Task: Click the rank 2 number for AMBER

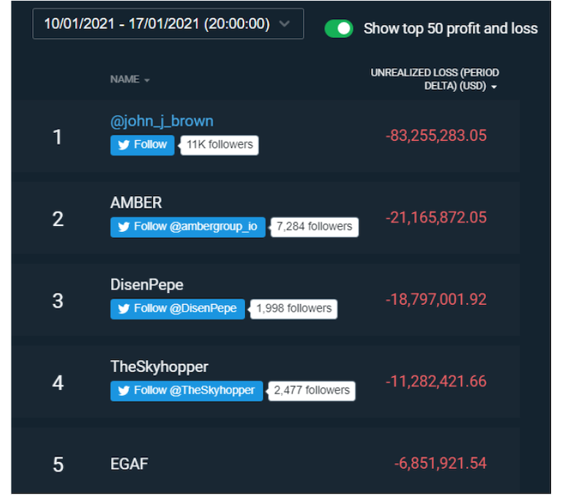Action: 58,219
